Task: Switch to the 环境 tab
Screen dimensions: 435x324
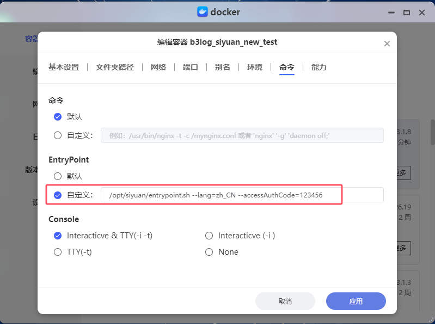Action: point(255,67)
